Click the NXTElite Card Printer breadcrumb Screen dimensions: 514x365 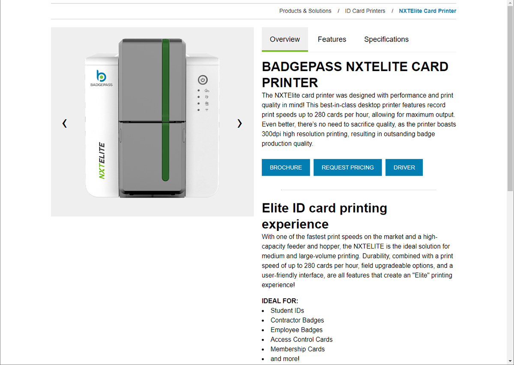(x=427, y=11)
